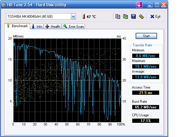Click the Exit button
This screenshot has width=189, height=137.
155,17
